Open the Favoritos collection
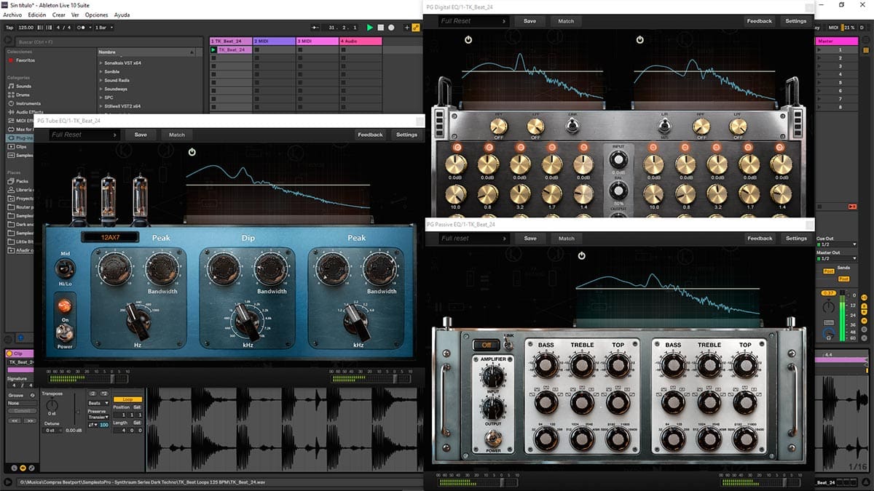Viewport: 874px width, 491px height. click(25, 60)
